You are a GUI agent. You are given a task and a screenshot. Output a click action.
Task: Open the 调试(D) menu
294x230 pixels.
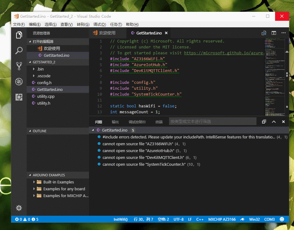coord(100,24)
